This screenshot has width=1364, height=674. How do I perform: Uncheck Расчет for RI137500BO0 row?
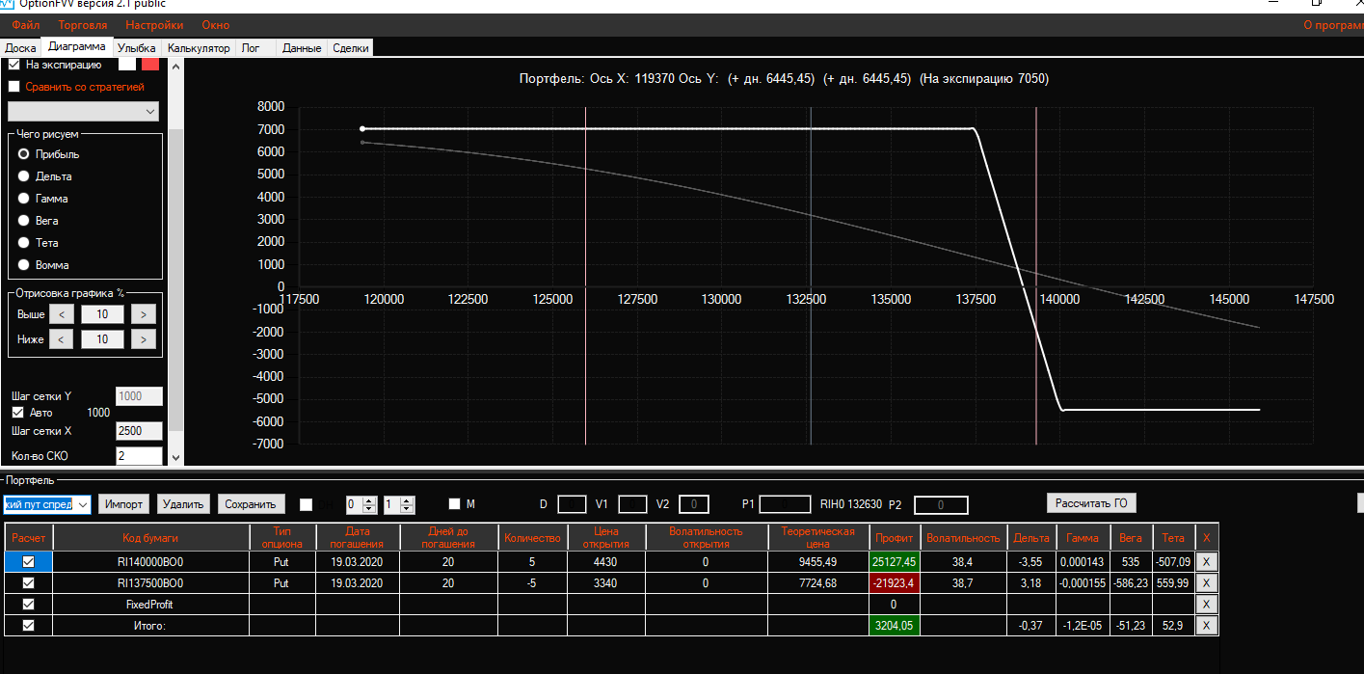pos(28,583)
